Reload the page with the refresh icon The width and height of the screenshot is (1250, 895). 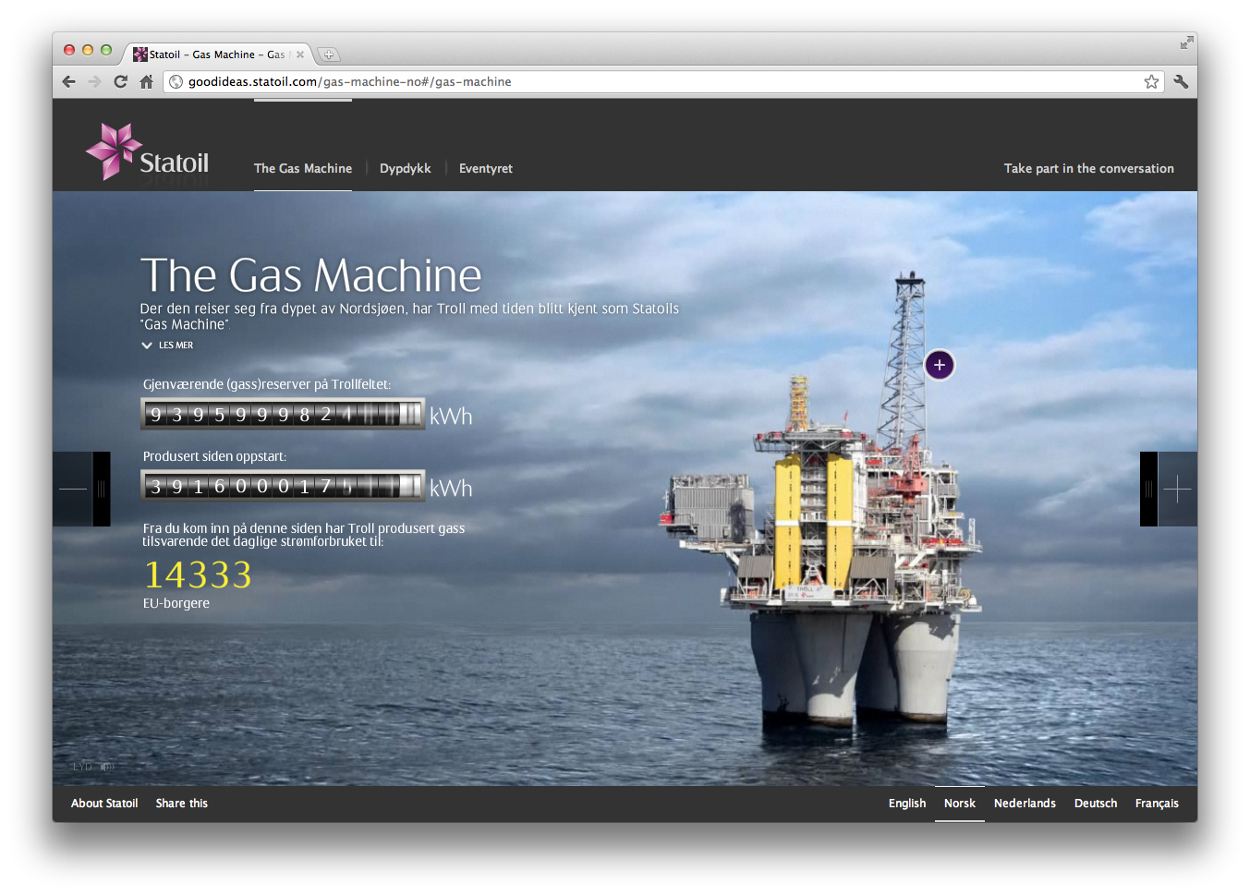pyautogui.click(x=120, y=81)
